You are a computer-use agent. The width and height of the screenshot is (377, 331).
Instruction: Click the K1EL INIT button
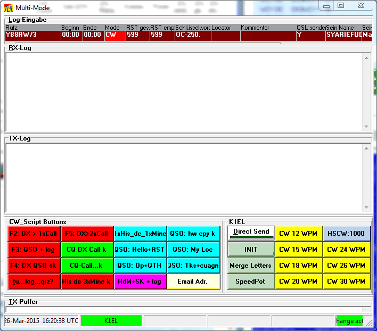coord(251,250)
